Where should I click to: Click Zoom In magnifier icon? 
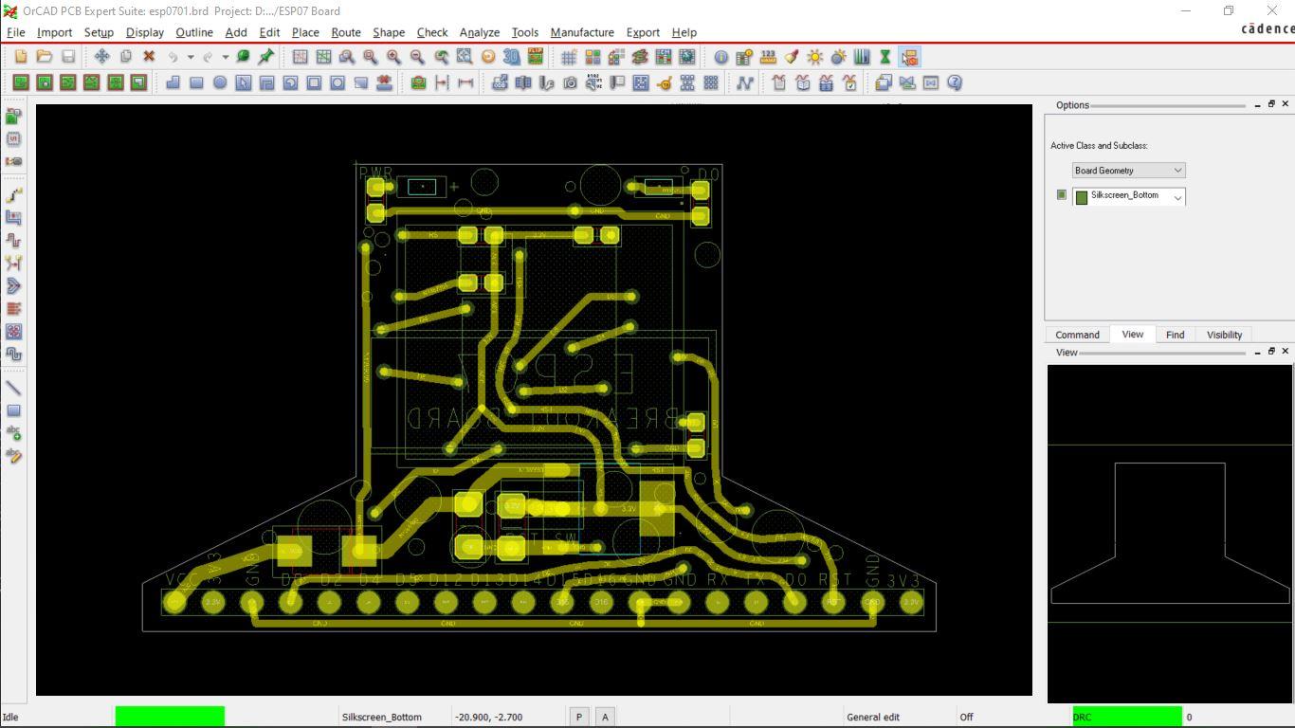[x=393, y=57]
